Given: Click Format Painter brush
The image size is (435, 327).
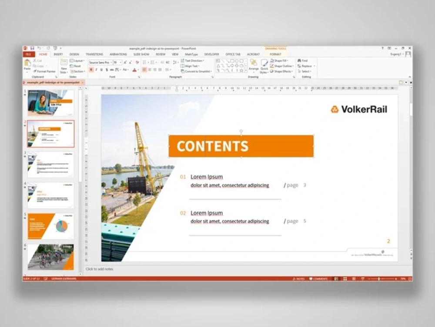Looking at the screenshot, I should coord(44,71).
